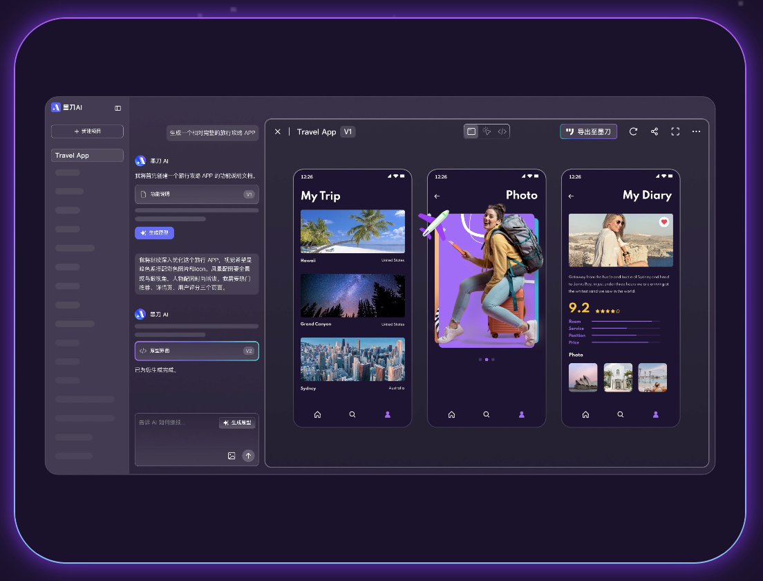Click home icon in My Diary screen
This screenshot has width=763, height=581.
(x=585, y=414)
